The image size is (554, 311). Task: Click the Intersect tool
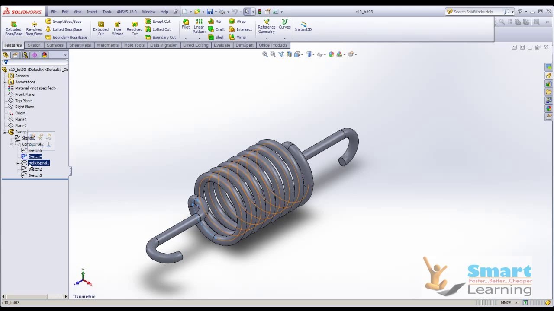pos(240,29)
